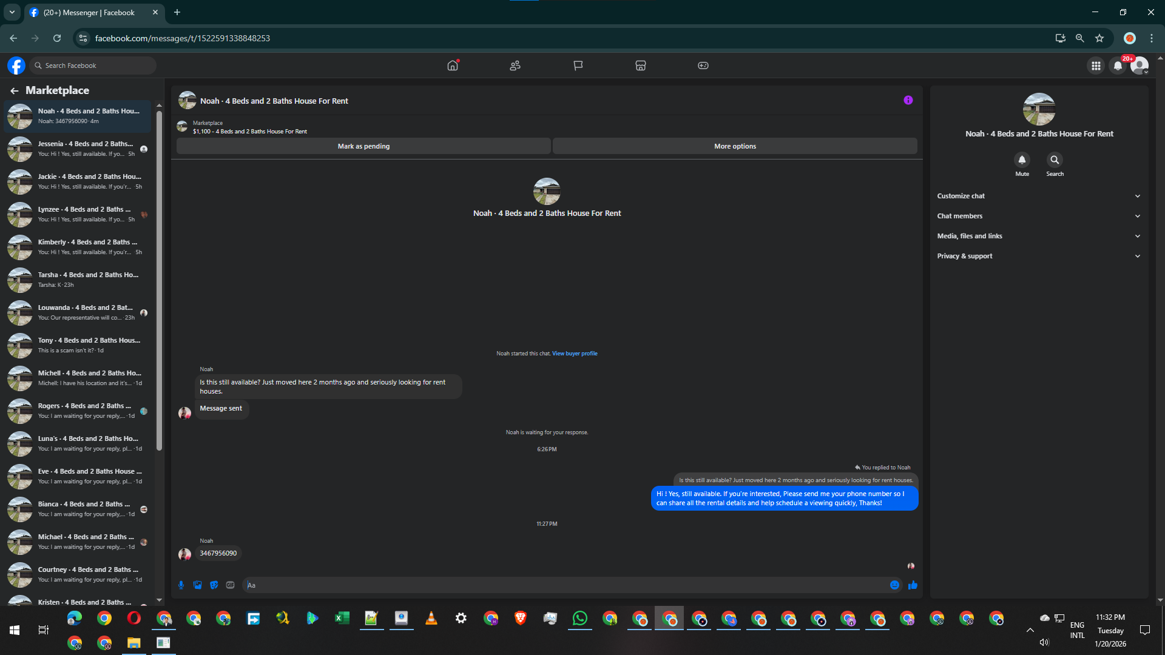The image size is (1165, 655).
Task: Open conversation information purple icon
Action: pyautogui.click(x=908, y=100)
